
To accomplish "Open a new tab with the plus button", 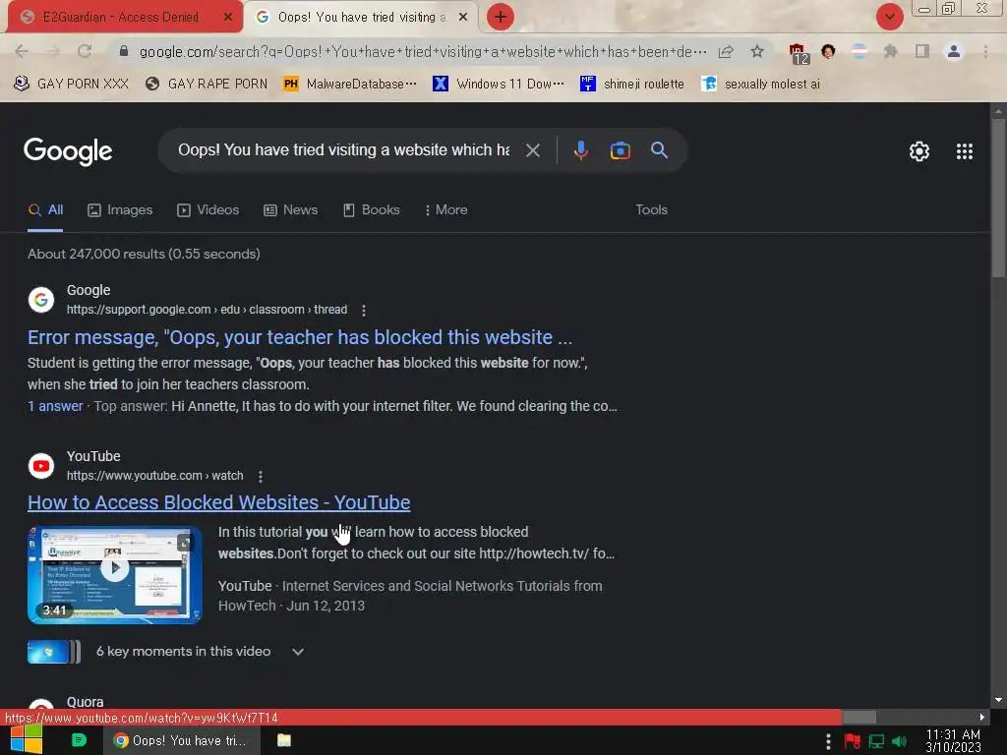I will pos(501,17).
